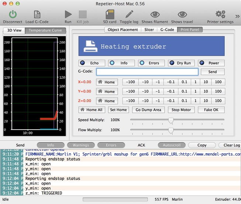Move X axis by 0.1
This screenshot has height=204, width=241.
click(x=185, y=82)
